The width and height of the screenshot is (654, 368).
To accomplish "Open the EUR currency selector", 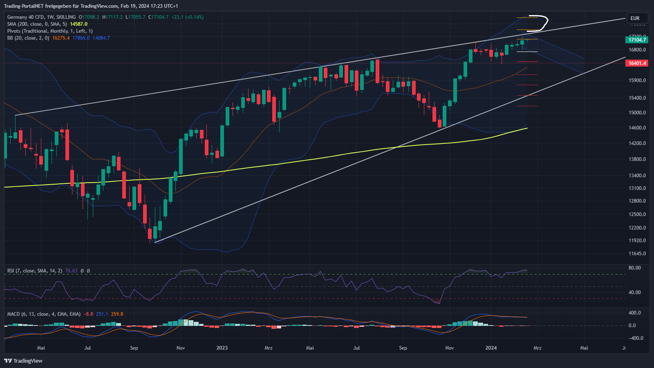I will [637, 18].
